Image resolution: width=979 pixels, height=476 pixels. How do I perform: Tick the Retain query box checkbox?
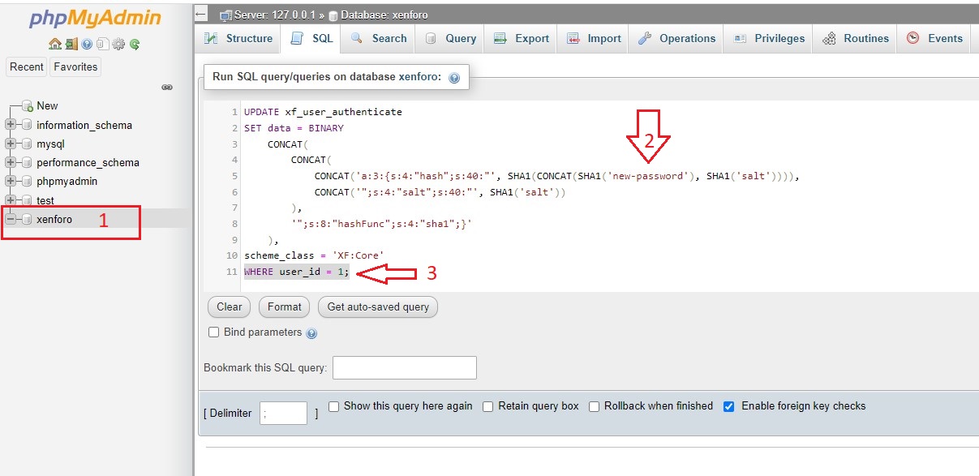tap(487, 406)
